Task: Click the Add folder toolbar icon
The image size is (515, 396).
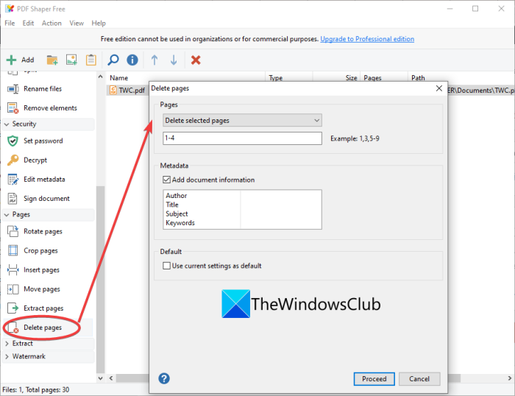Action: click(x=52, y=60)
